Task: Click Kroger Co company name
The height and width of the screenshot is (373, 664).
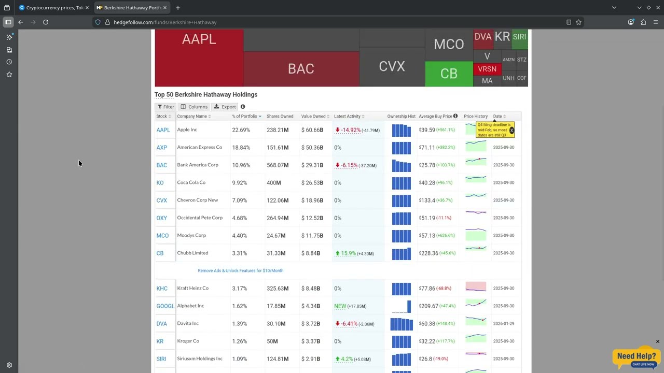Action: pos(188,341)
